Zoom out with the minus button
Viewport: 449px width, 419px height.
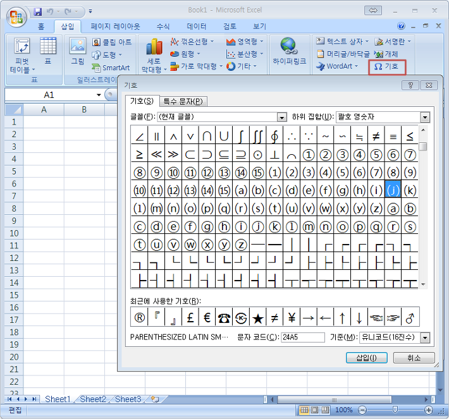(362, 410)
